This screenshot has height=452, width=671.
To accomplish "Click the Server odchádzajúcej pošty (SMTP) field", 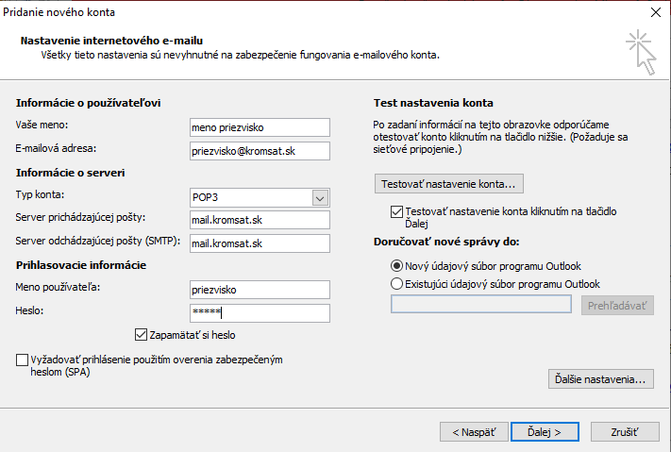I will [260, 243].
